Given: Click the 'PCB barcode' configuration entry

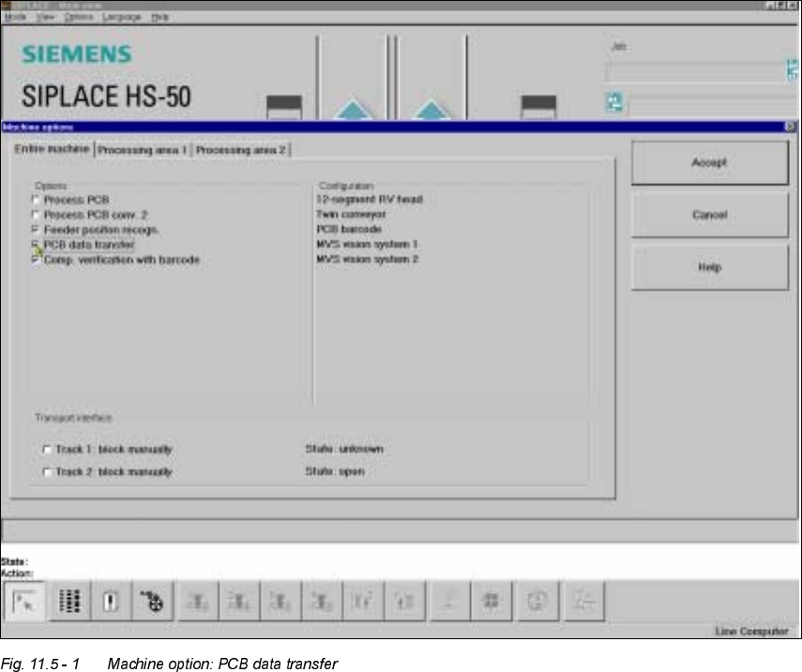Looking at the screenshot, I should (349, 229).
